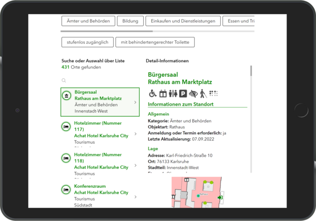Image resolution: width=316 pixels, height=221 pixels.
Task: Click the crossed-out eye visual impairment icon
Action: (193, 94)
